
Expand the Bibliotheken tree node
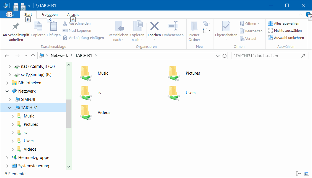[x=7, y=83]
